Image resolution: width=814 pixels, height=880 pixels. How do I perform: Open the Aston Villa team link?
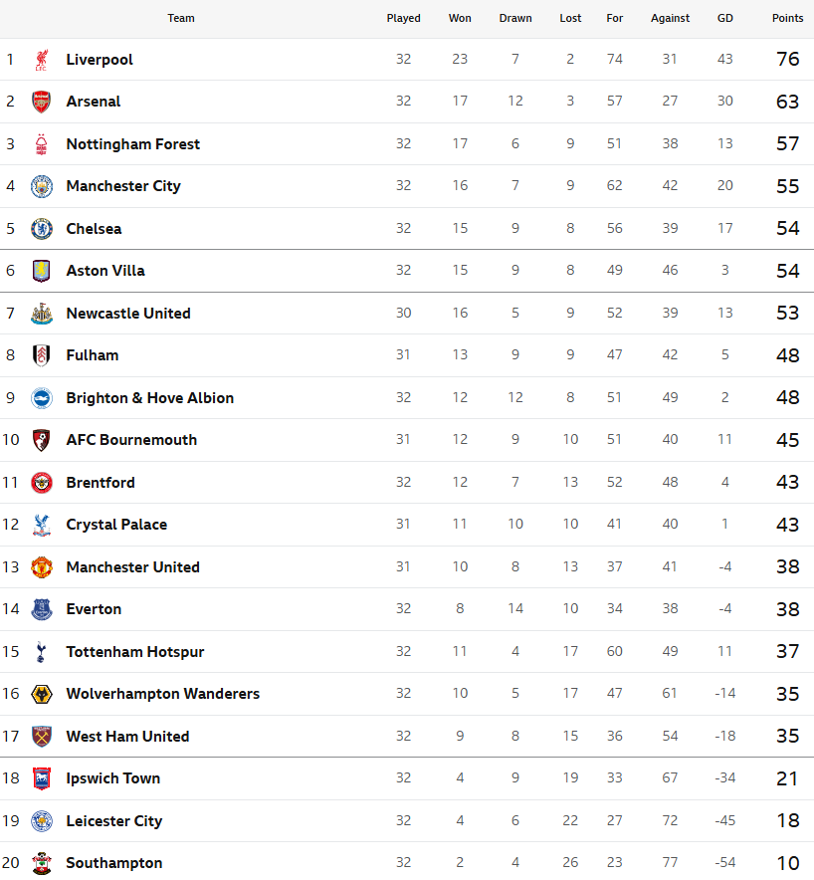pyautogui.click(x=105, y=271)
